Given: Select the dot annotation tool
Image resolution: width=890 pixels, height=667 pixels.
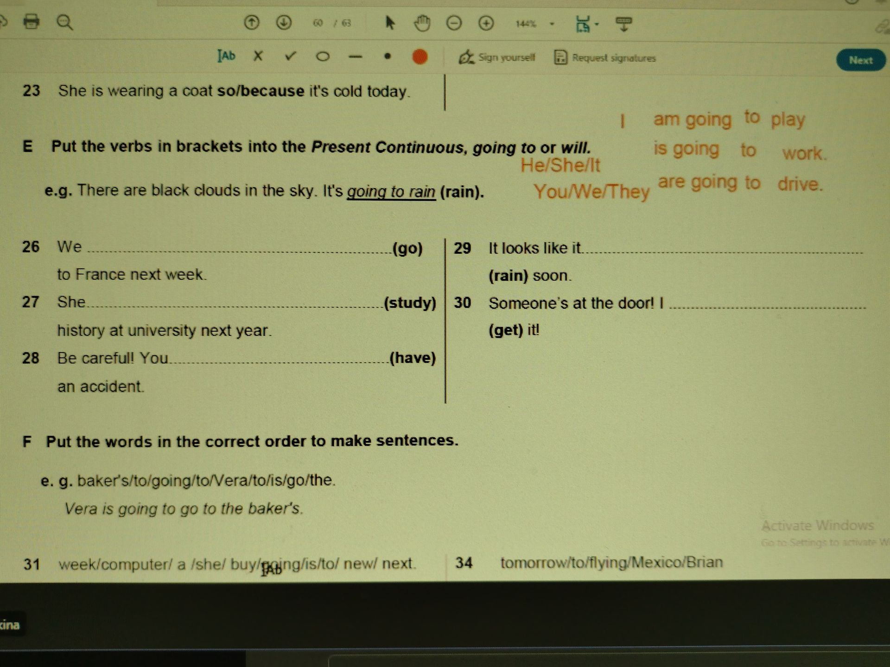Looking at the screenshot, I should (388, 57).
